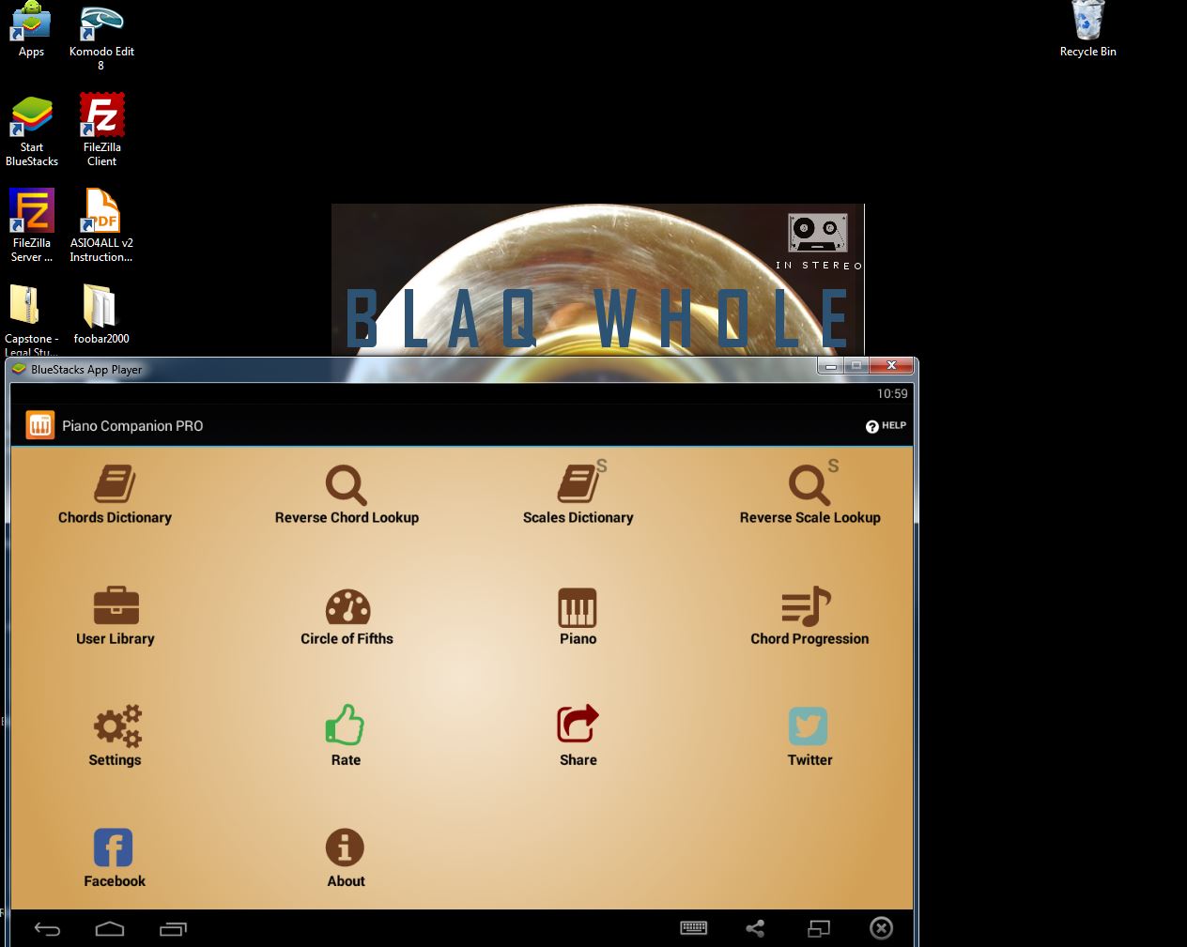This screenshot has height=947, width=1187.
Task: Click the HELP button
Action: [886, 426]
